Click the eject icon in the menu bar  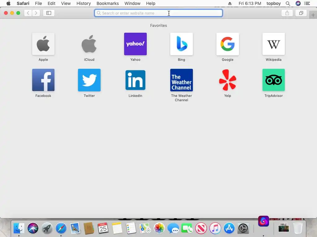point(230,3)
